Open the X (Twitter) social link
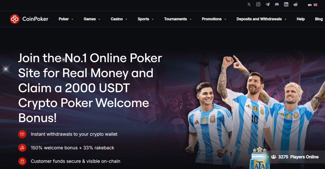The image size is (325, 169). 249,4
